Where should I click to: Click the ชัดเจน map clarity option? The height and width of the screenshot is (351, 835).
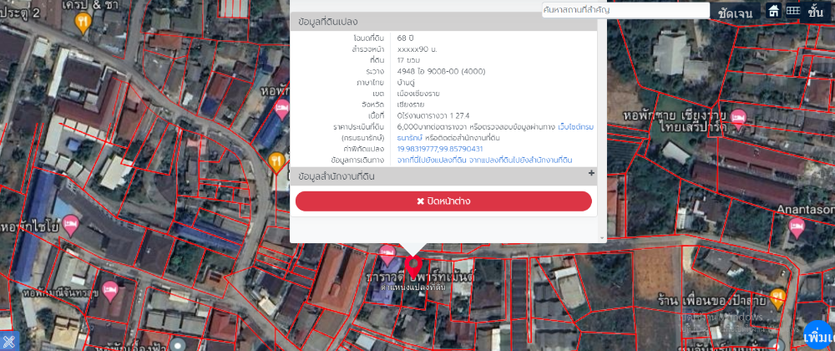click(x=735, y=13)
